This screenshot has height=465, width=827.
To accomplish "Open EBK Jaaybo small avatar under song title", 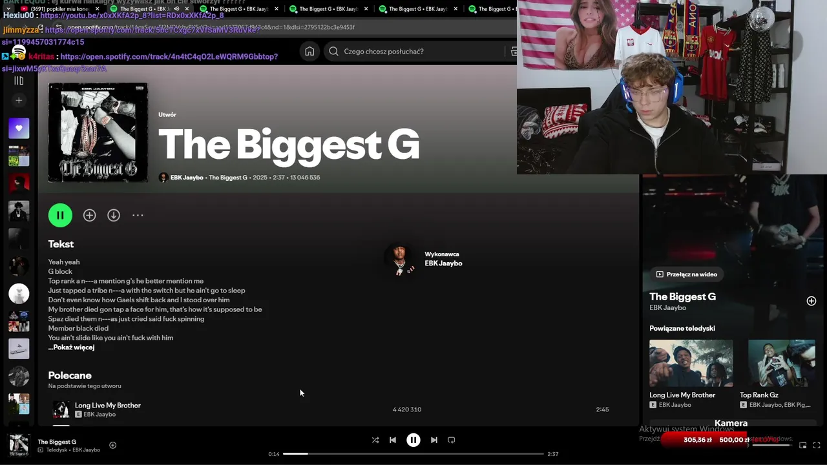I will [163, 178].
